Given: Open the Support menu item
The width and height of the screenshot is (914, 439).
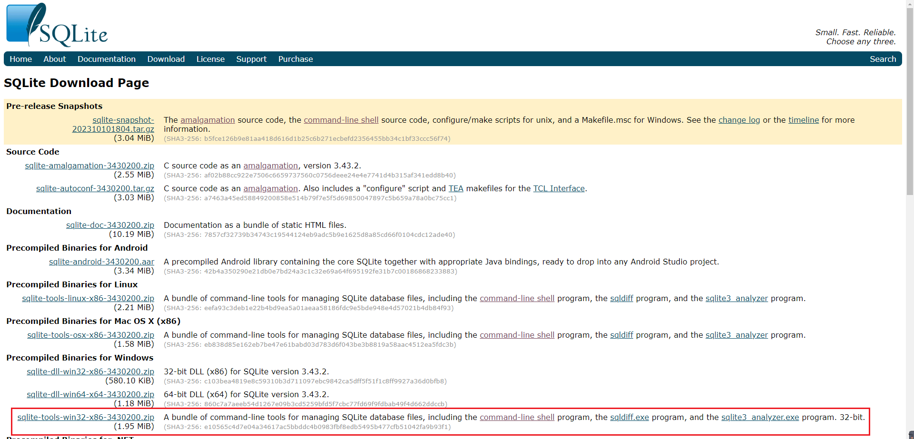Looking at the screenshot, I should (x=251, y=59).
